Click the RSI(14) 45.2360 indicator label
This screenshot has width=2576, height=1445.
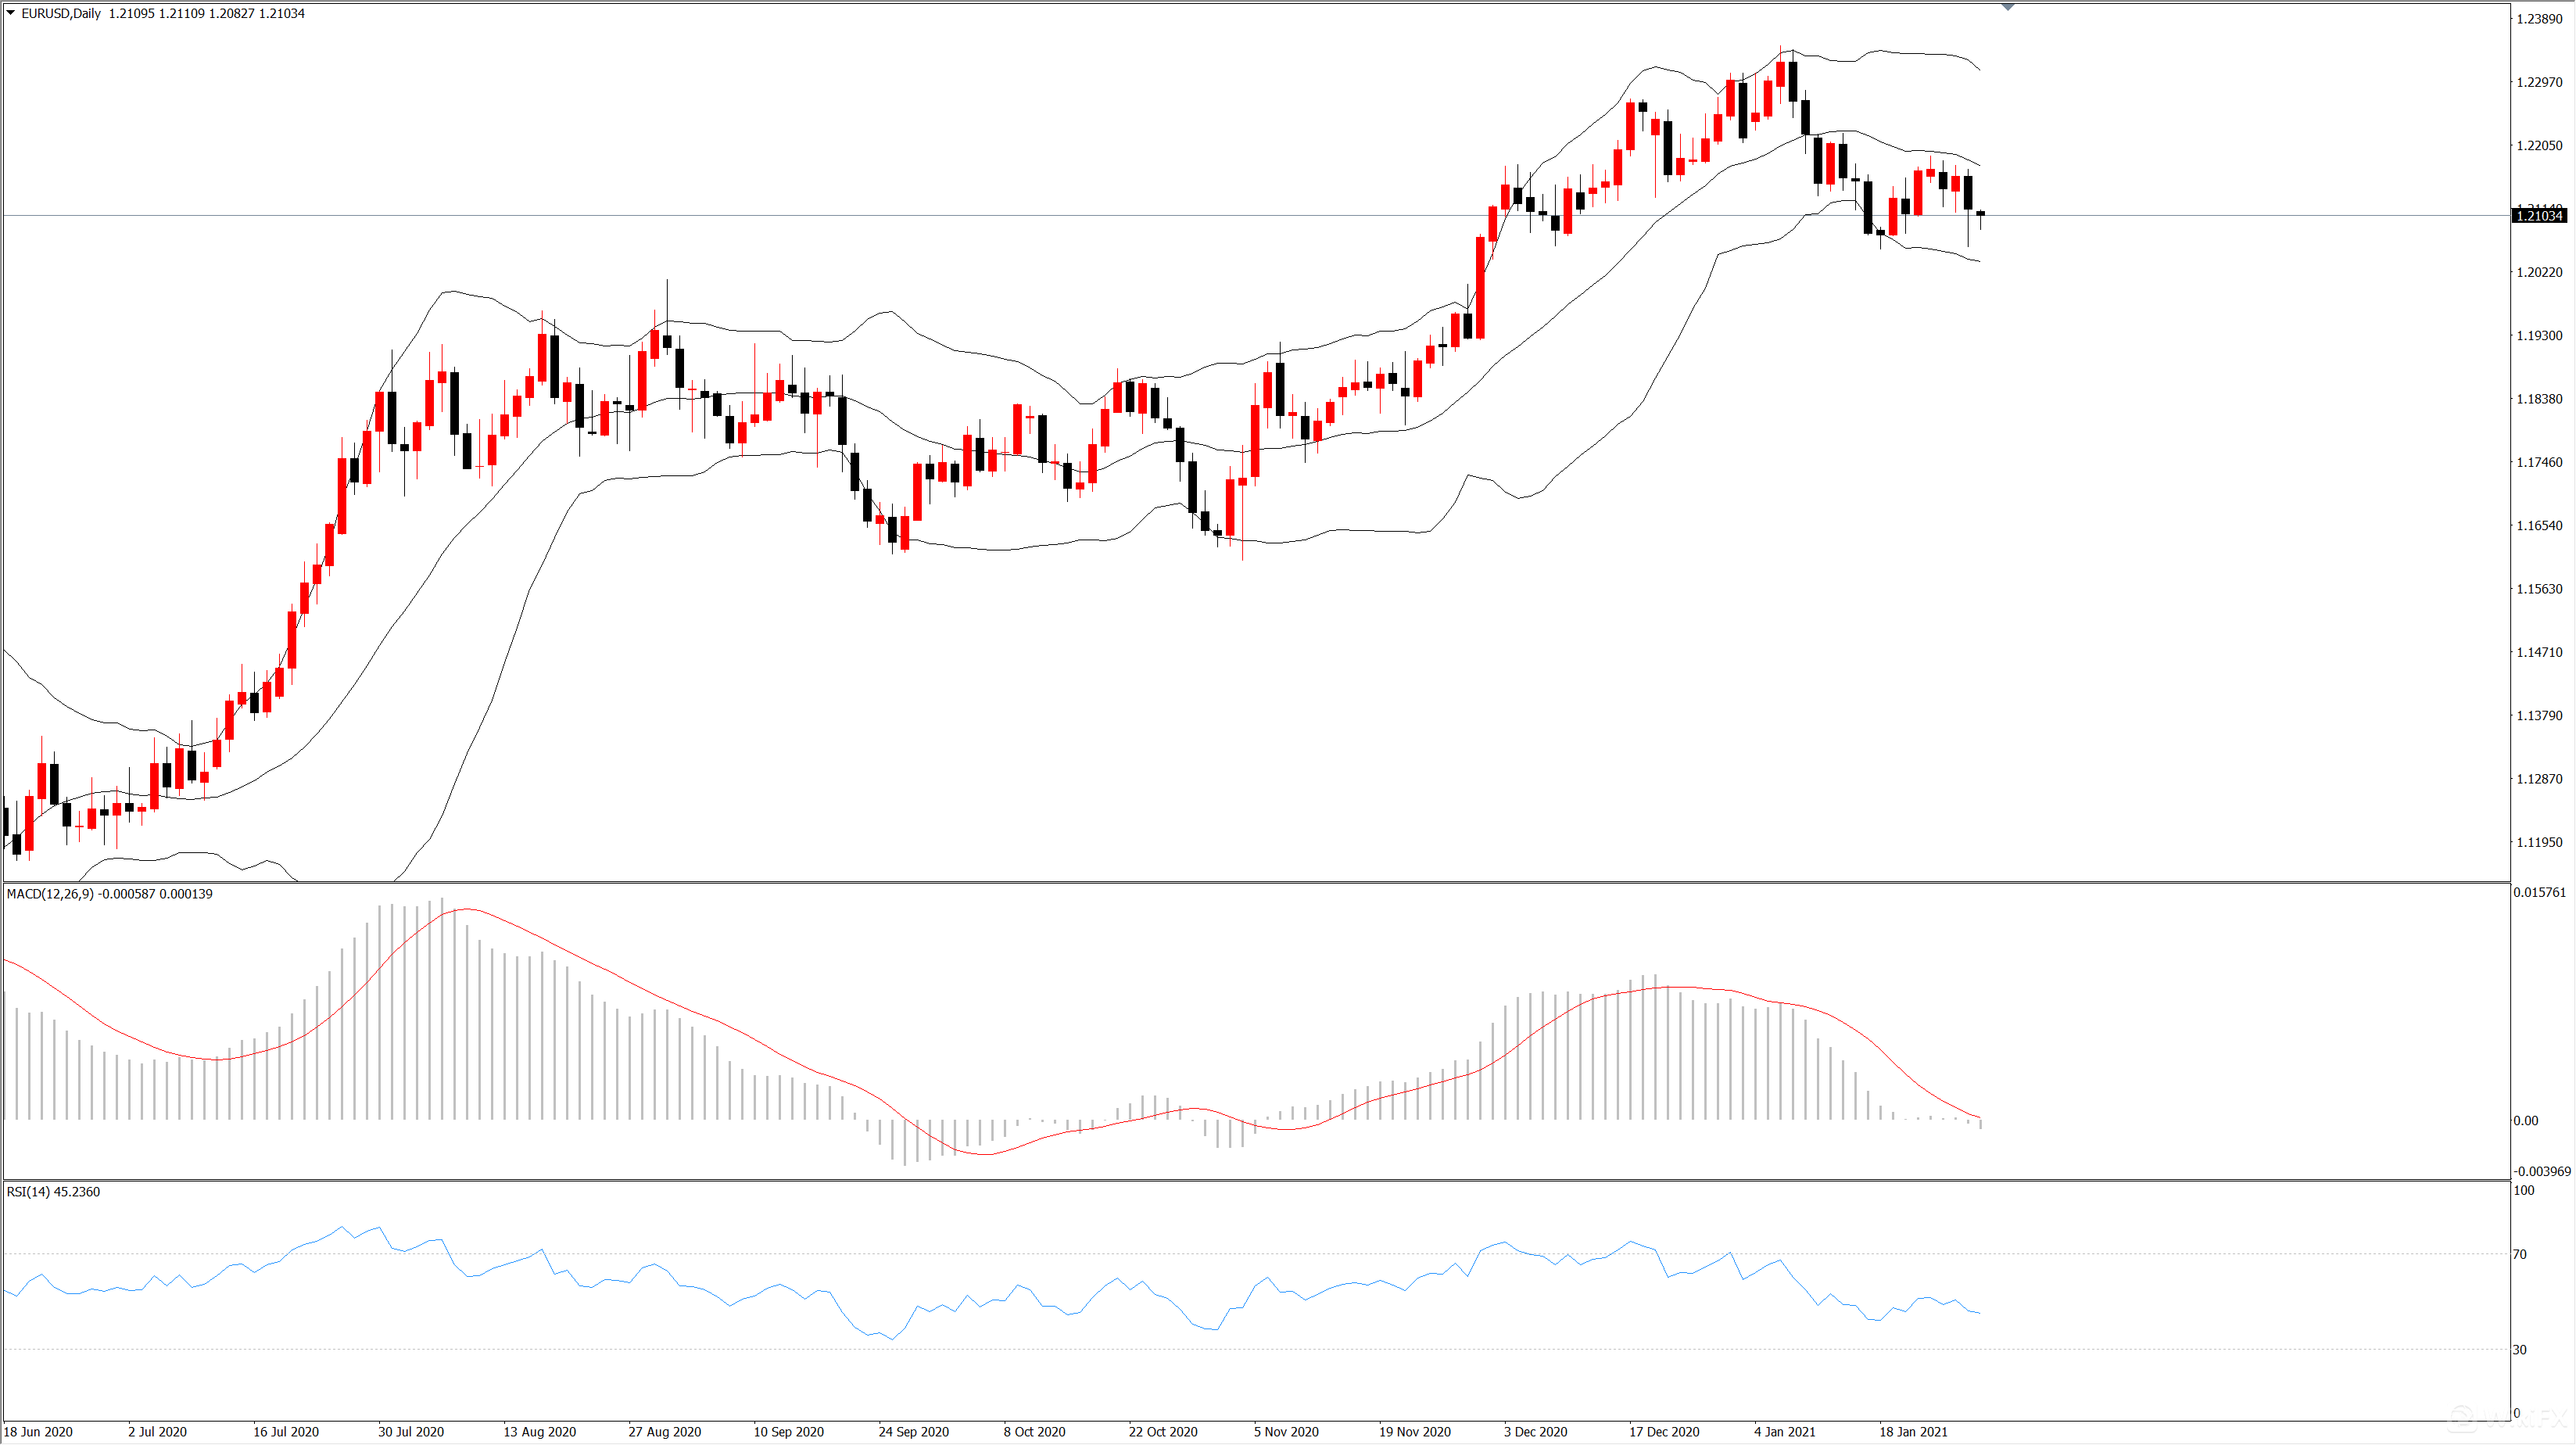pyautogui.click(x=53, y=1192)
